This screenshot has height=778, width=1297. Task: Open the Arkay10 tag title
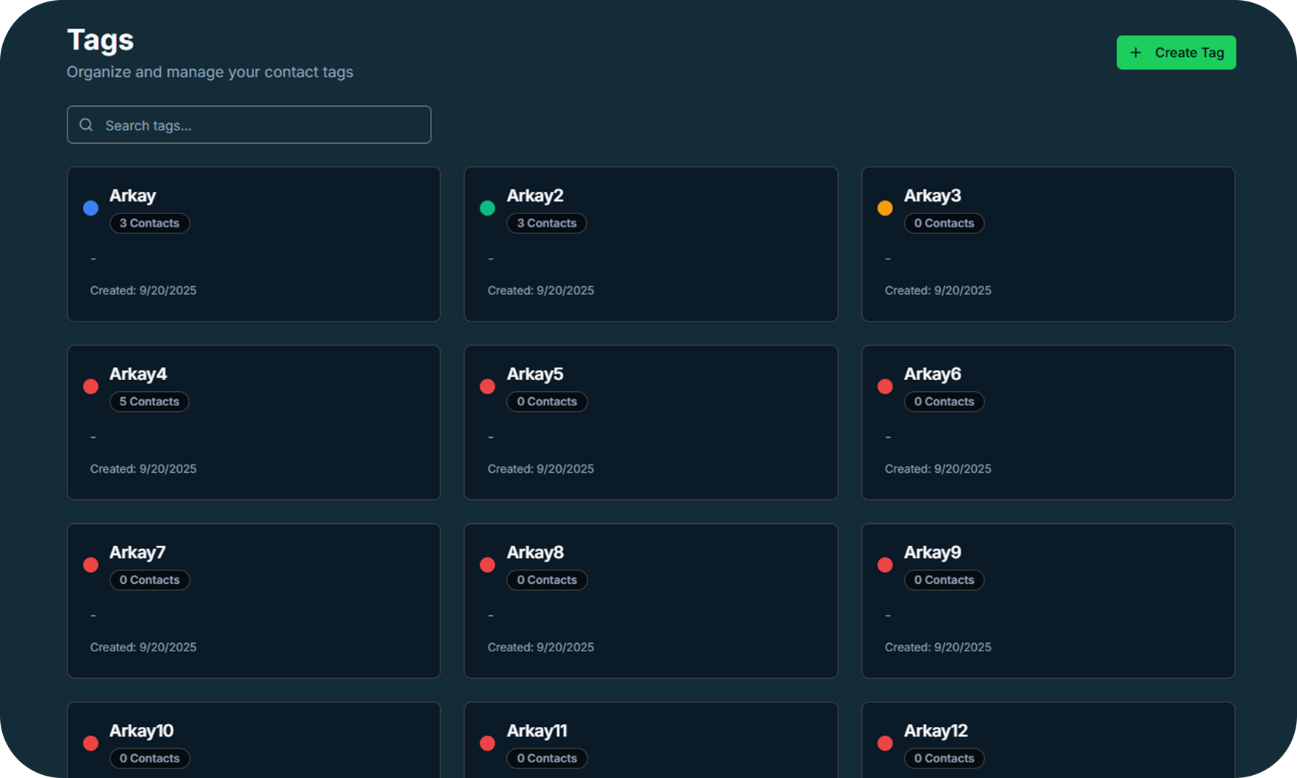141,731
